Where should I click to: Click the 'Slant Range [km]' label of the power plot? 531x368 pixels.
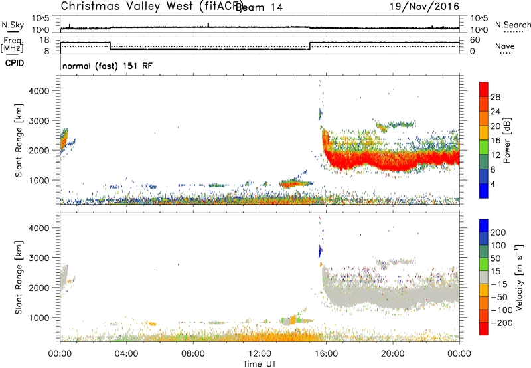pos(19,140)
